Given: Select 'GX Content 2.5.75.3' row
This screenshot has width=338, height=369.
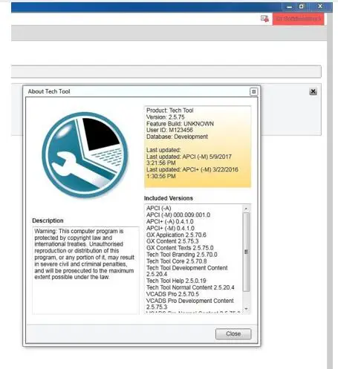Looking at the screenshot, I should coord(172,241).
